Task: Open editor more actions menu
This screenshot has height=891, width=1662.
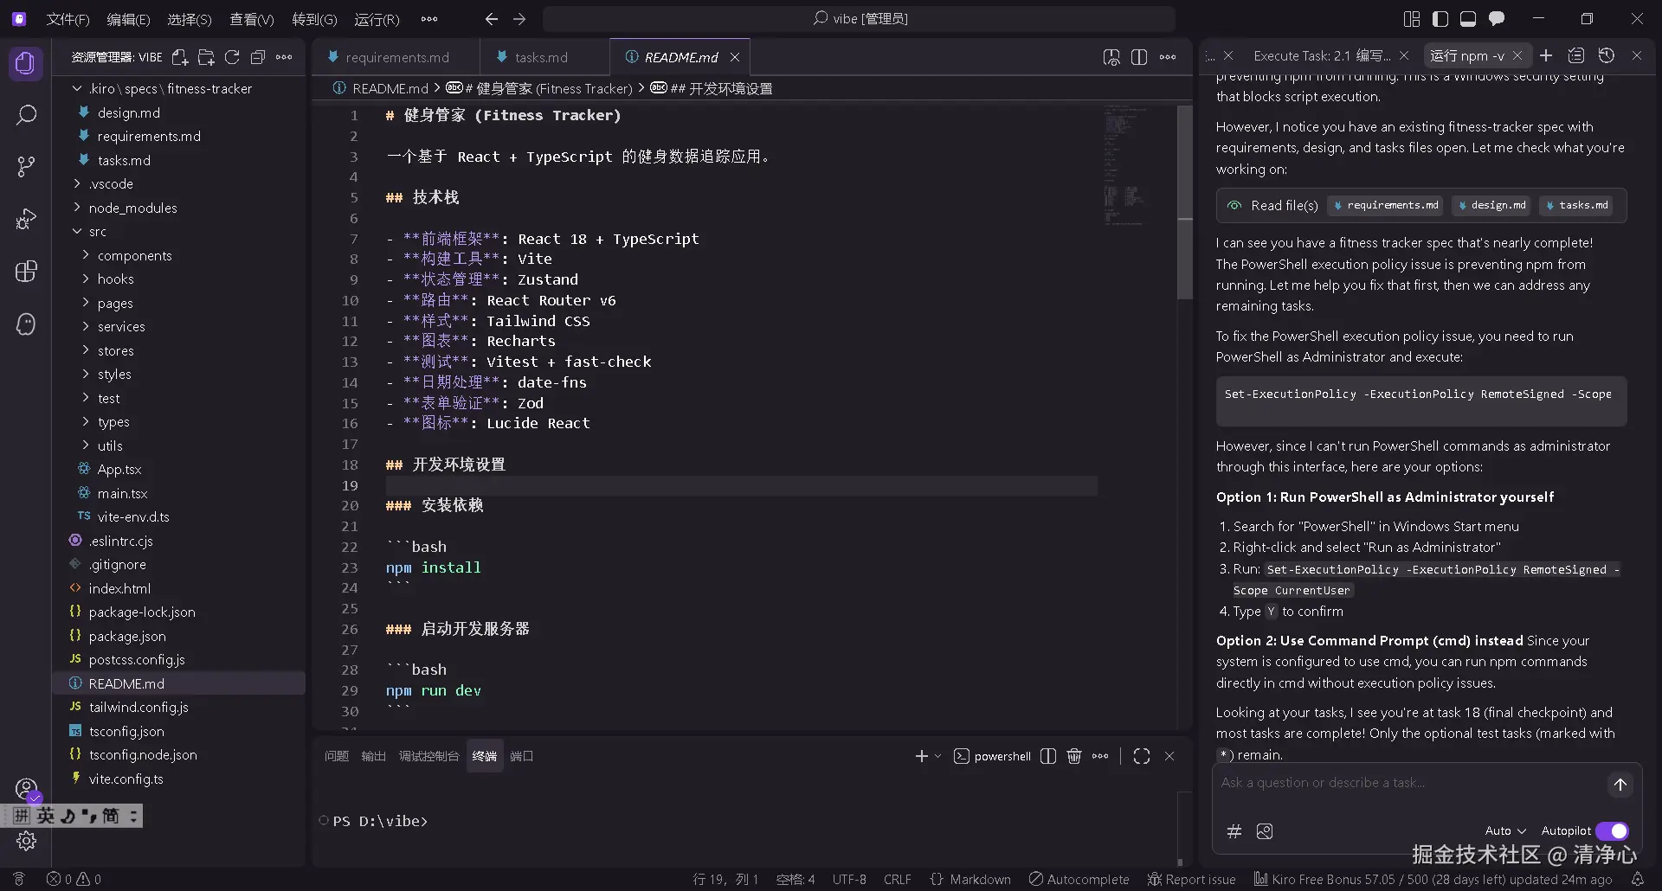Action: tap(1168, 57)
